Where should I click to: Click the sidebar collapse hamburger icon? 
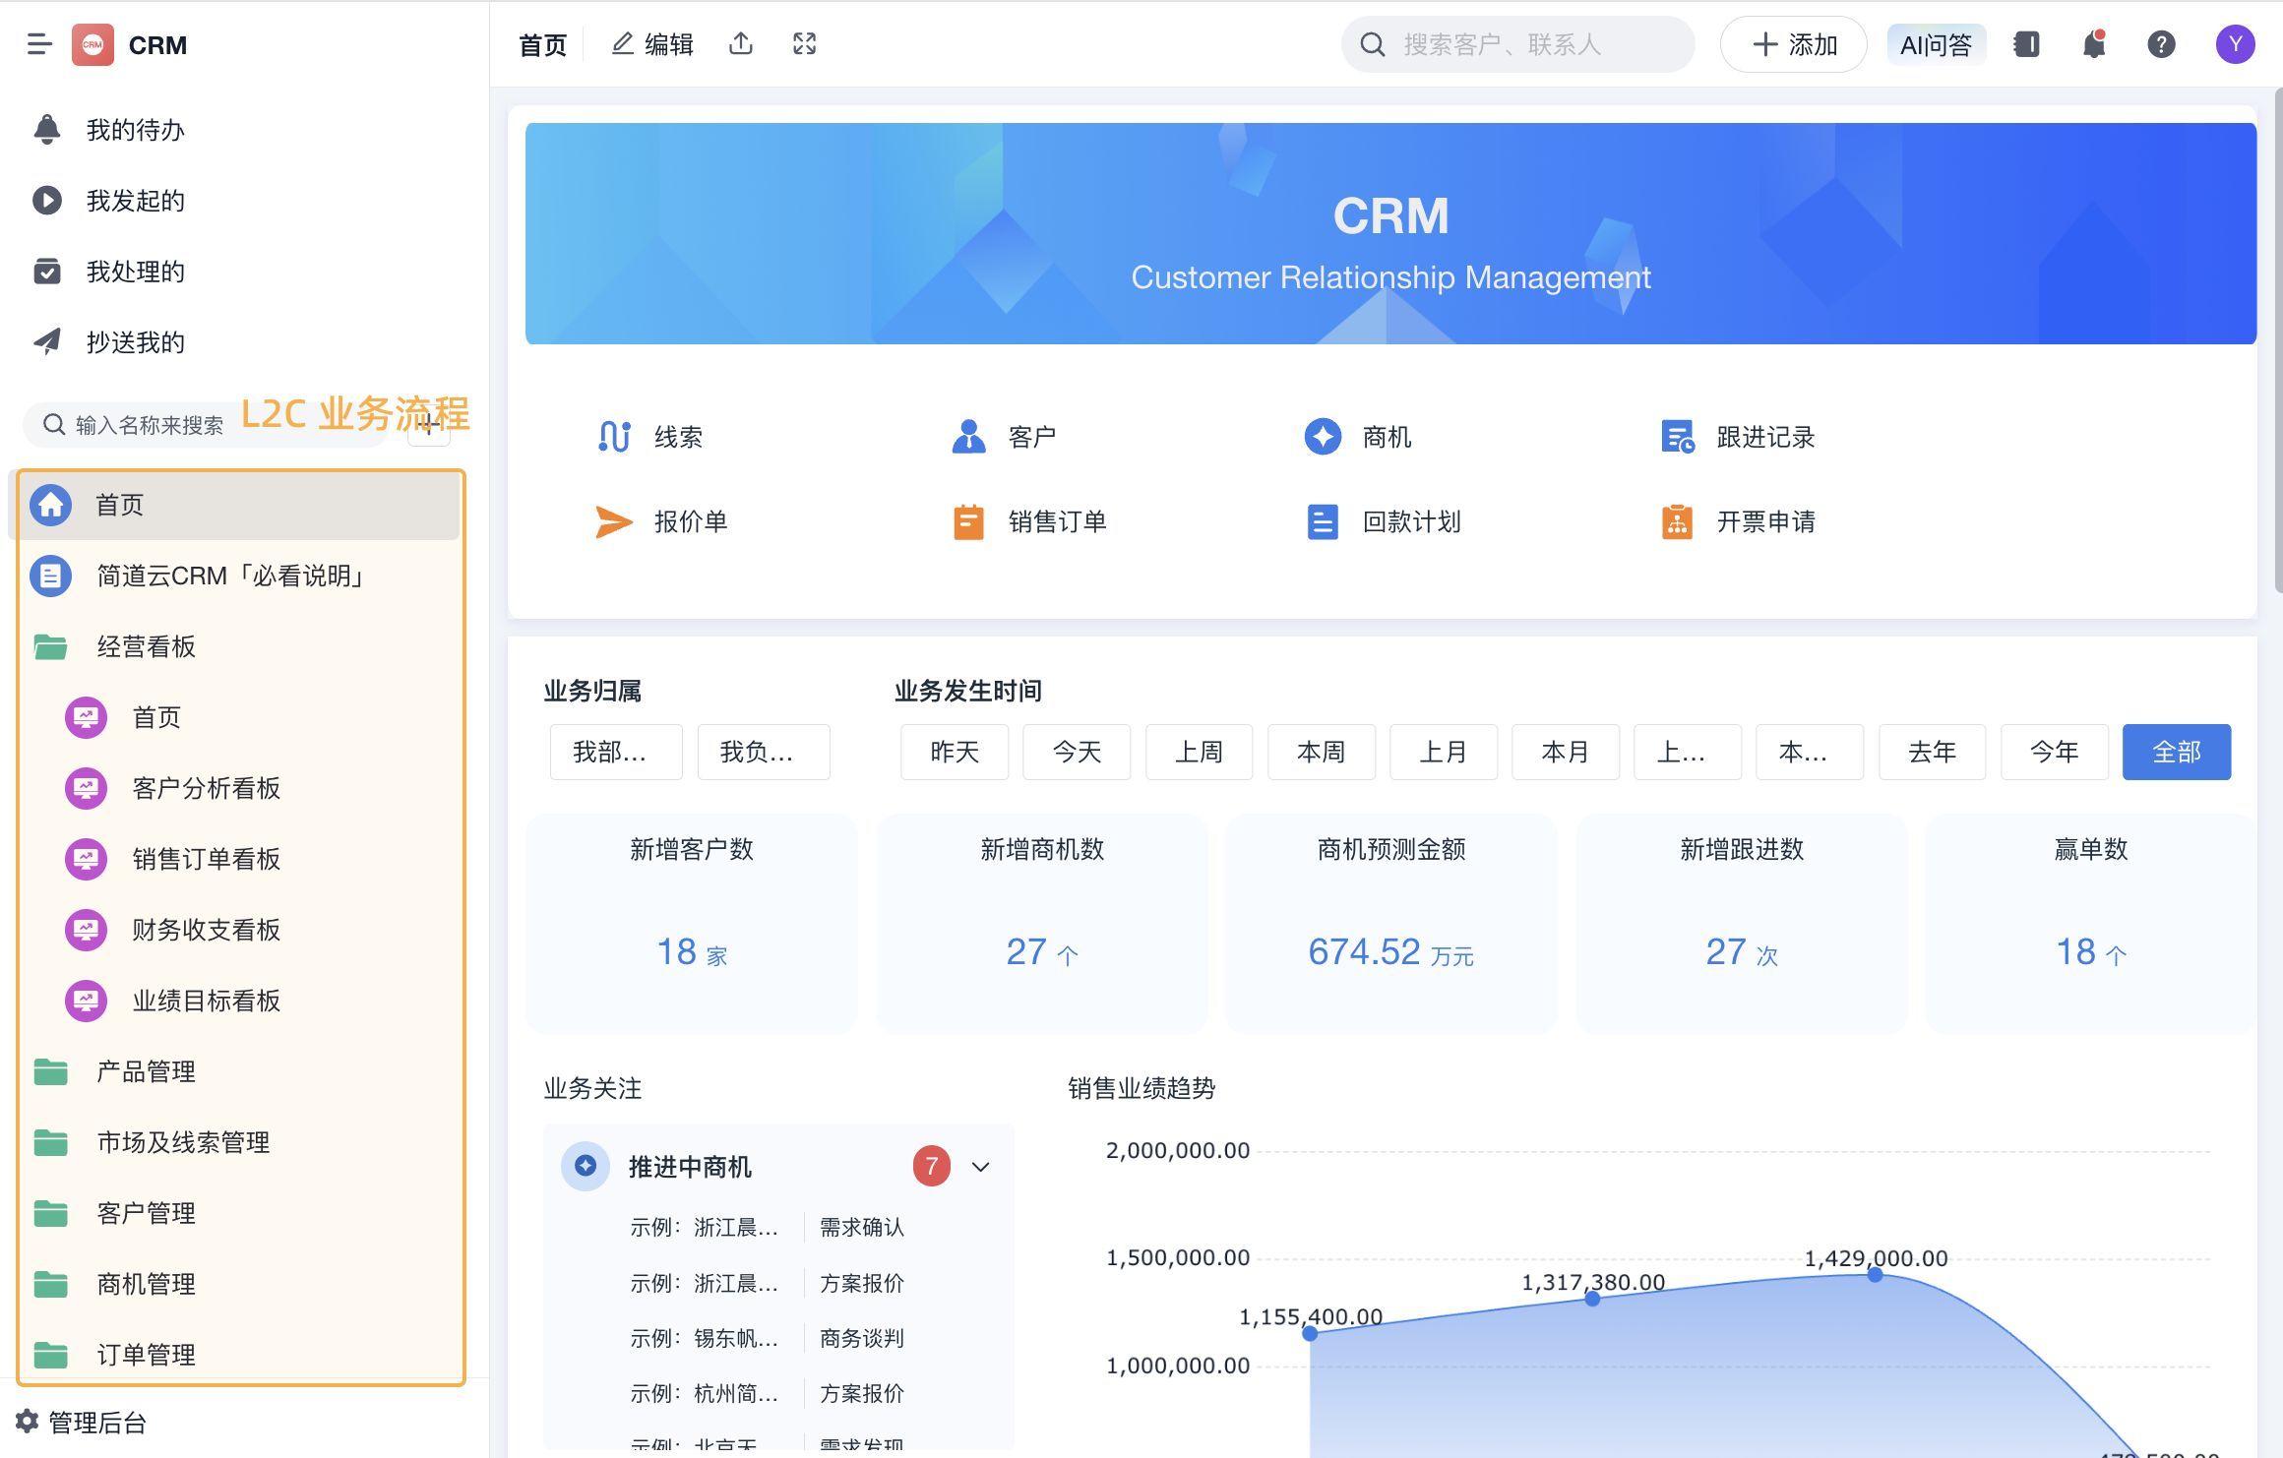click(x=39, y=44)
